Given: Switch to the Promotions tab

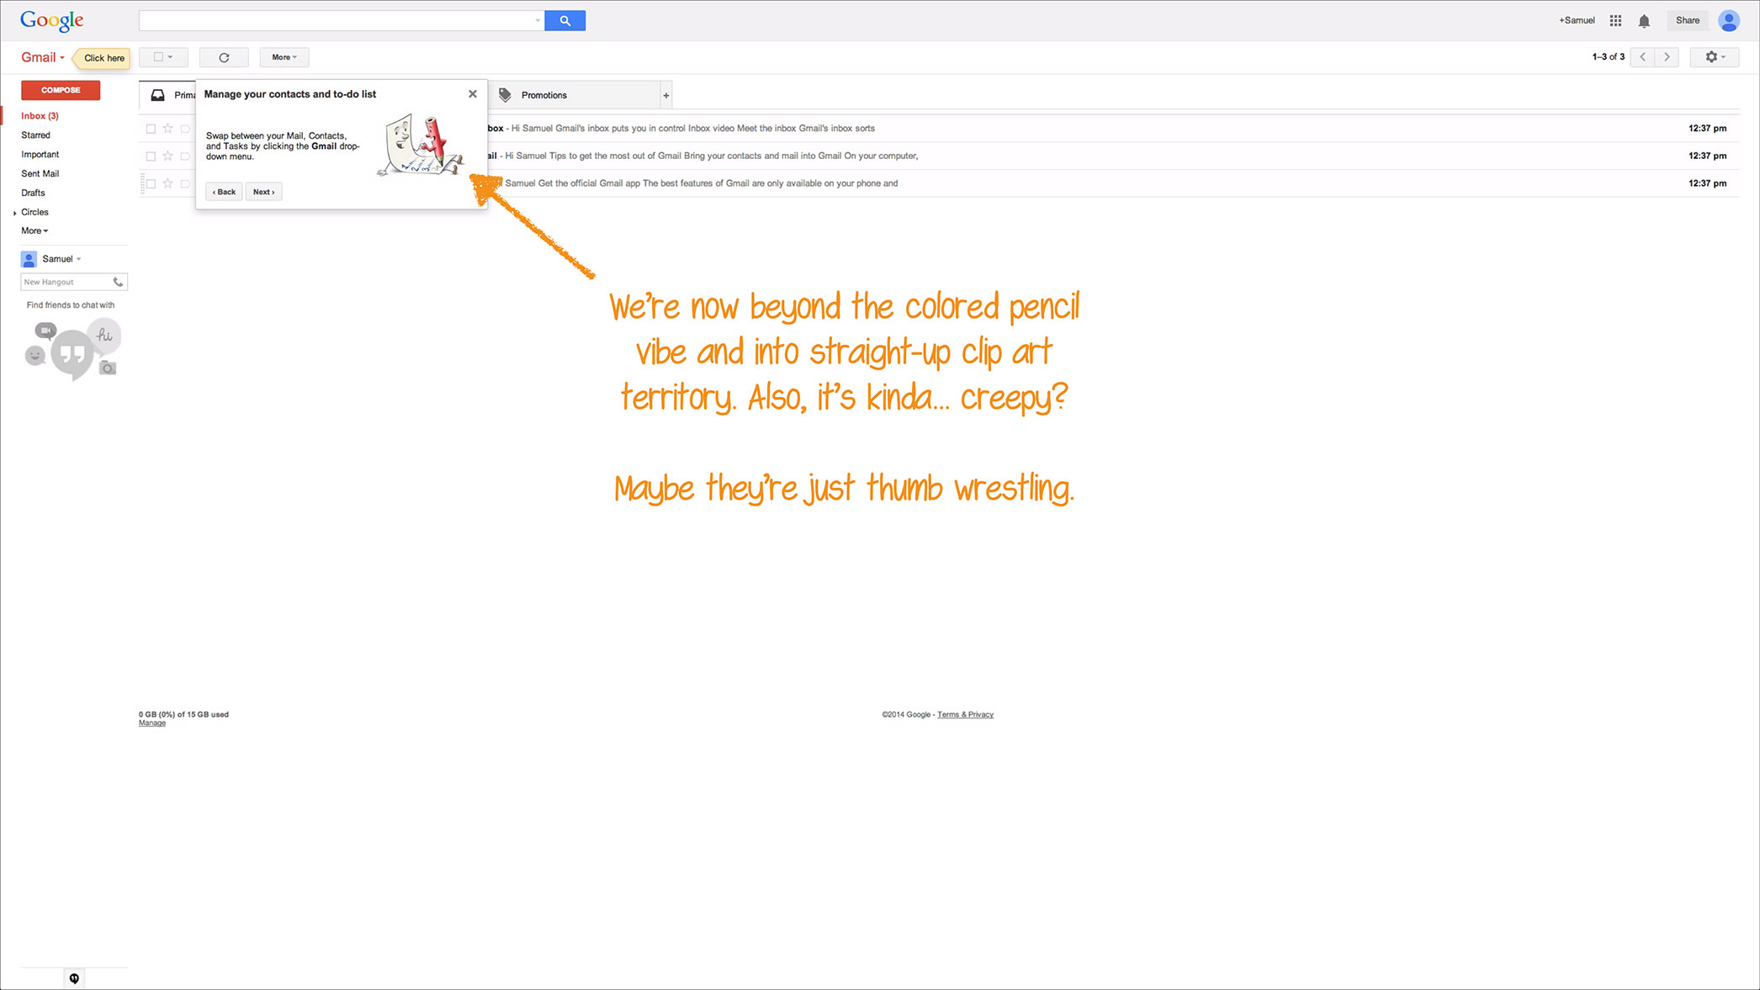Looking at the screenshot, I should (543, 95).
